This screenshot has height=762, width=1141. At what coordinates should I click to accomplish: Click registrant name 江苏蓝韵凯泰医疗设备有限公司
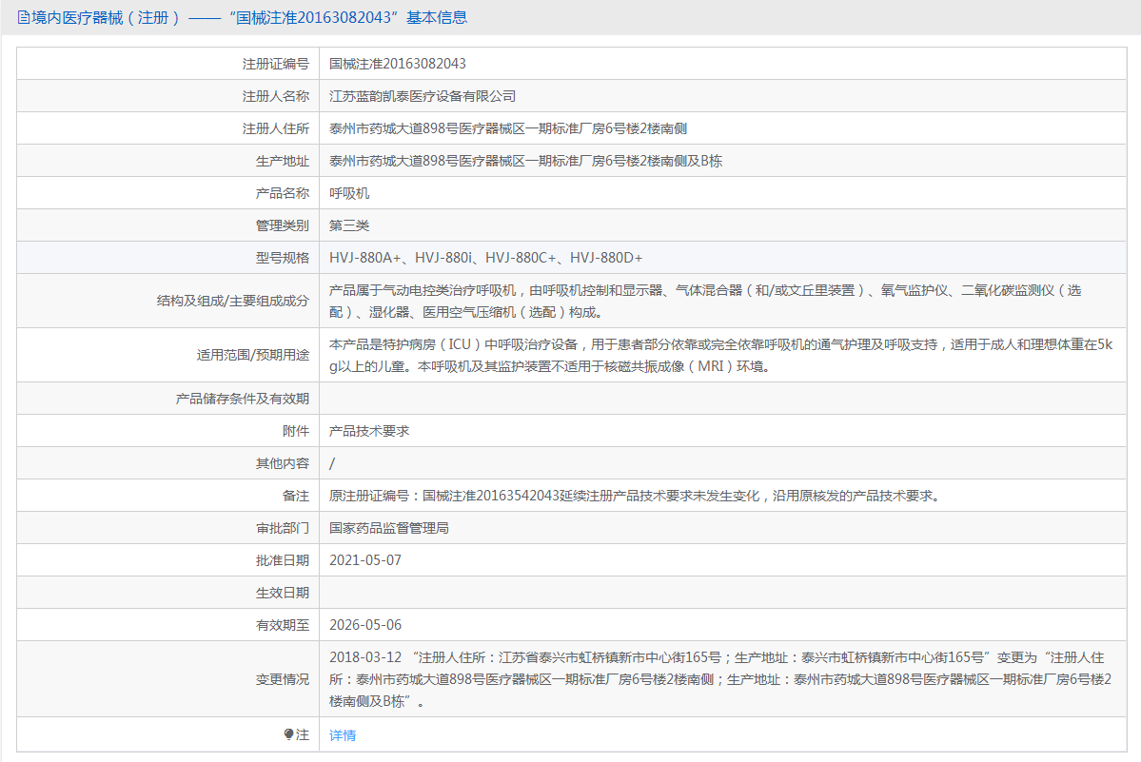click(423, 96)
